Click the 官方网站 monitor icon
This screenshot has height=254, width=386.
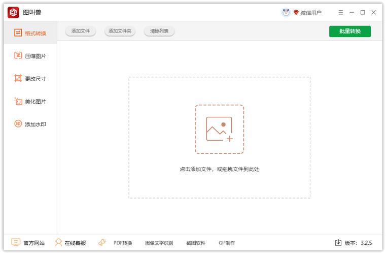pos(16,242)
